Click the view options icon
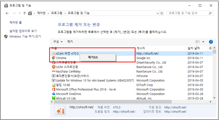 pos(198,42)
